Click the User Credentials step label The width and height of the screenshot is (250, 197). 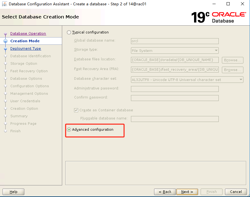(25, 101)
